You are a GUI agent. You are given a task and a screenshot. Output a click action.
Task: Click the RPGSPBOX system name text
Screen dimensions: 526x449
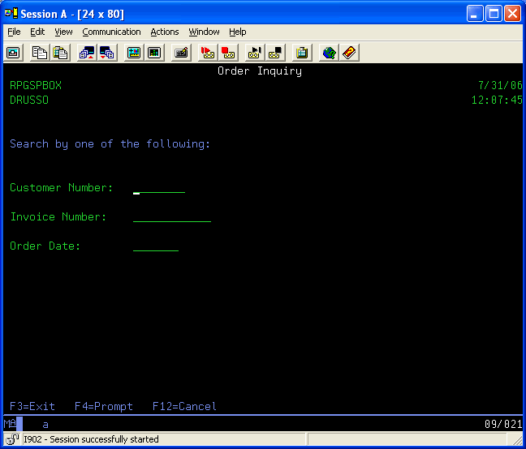(36, 85)
